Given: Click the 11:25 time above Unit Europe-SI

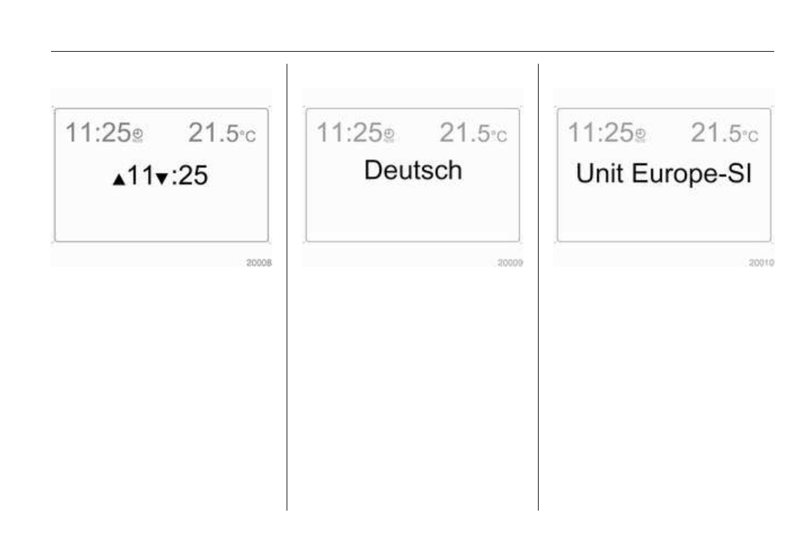Looking at the screenshot, I should pos(600,133).
